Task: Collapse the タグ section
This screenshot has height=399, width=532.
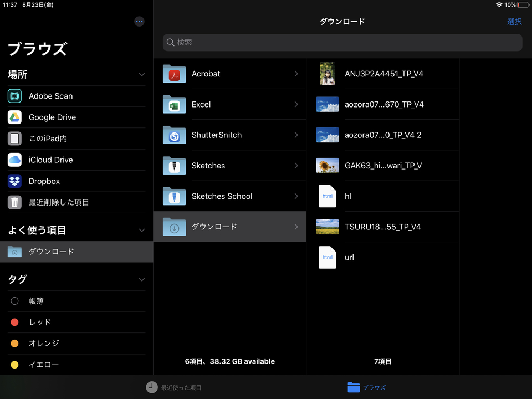Action: pos(142,279)
